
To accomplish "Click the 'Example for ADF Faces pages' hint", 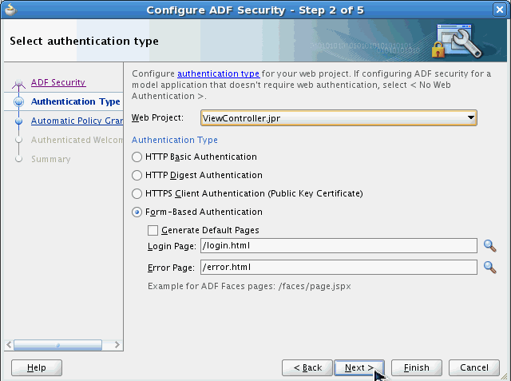I will pos(249,287).
